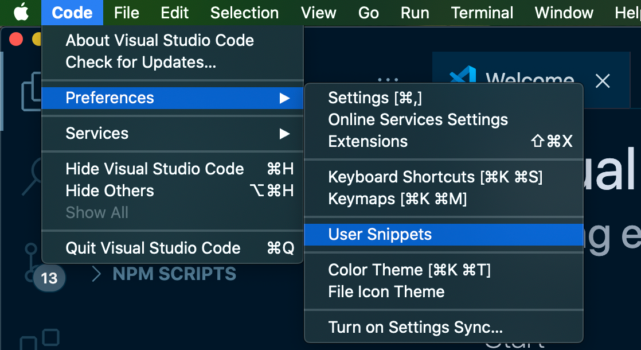Open the Explorer files icon in activity bar
This screenshot has height=350, width=641.
tap(31, 92)
